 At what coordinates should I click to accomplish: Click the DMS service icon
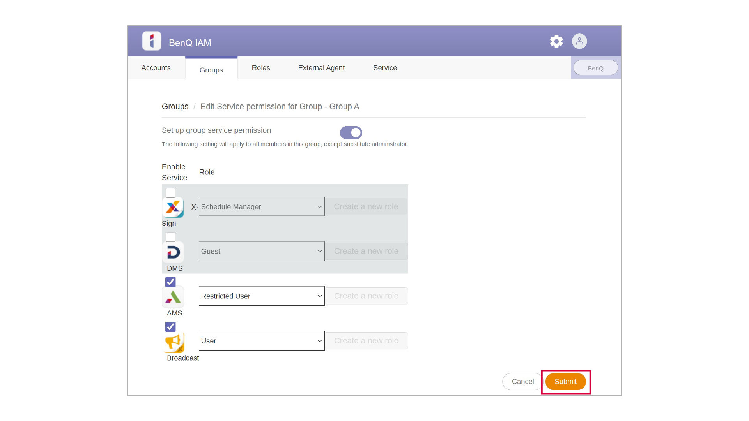point(173,252)
